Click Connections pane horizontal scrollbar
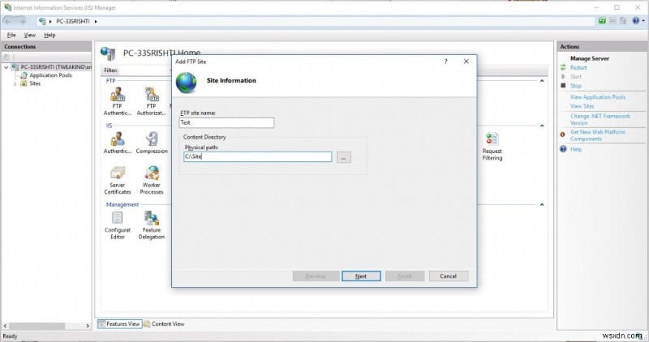Screen dimensions: 649x342 (37, 326)
